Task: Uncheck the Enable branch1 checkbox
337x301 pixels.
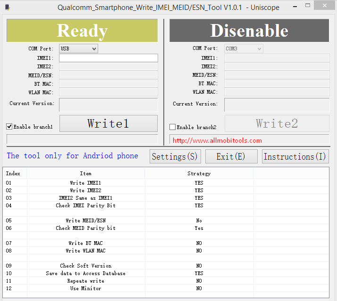Action: [x=9, y=127]
